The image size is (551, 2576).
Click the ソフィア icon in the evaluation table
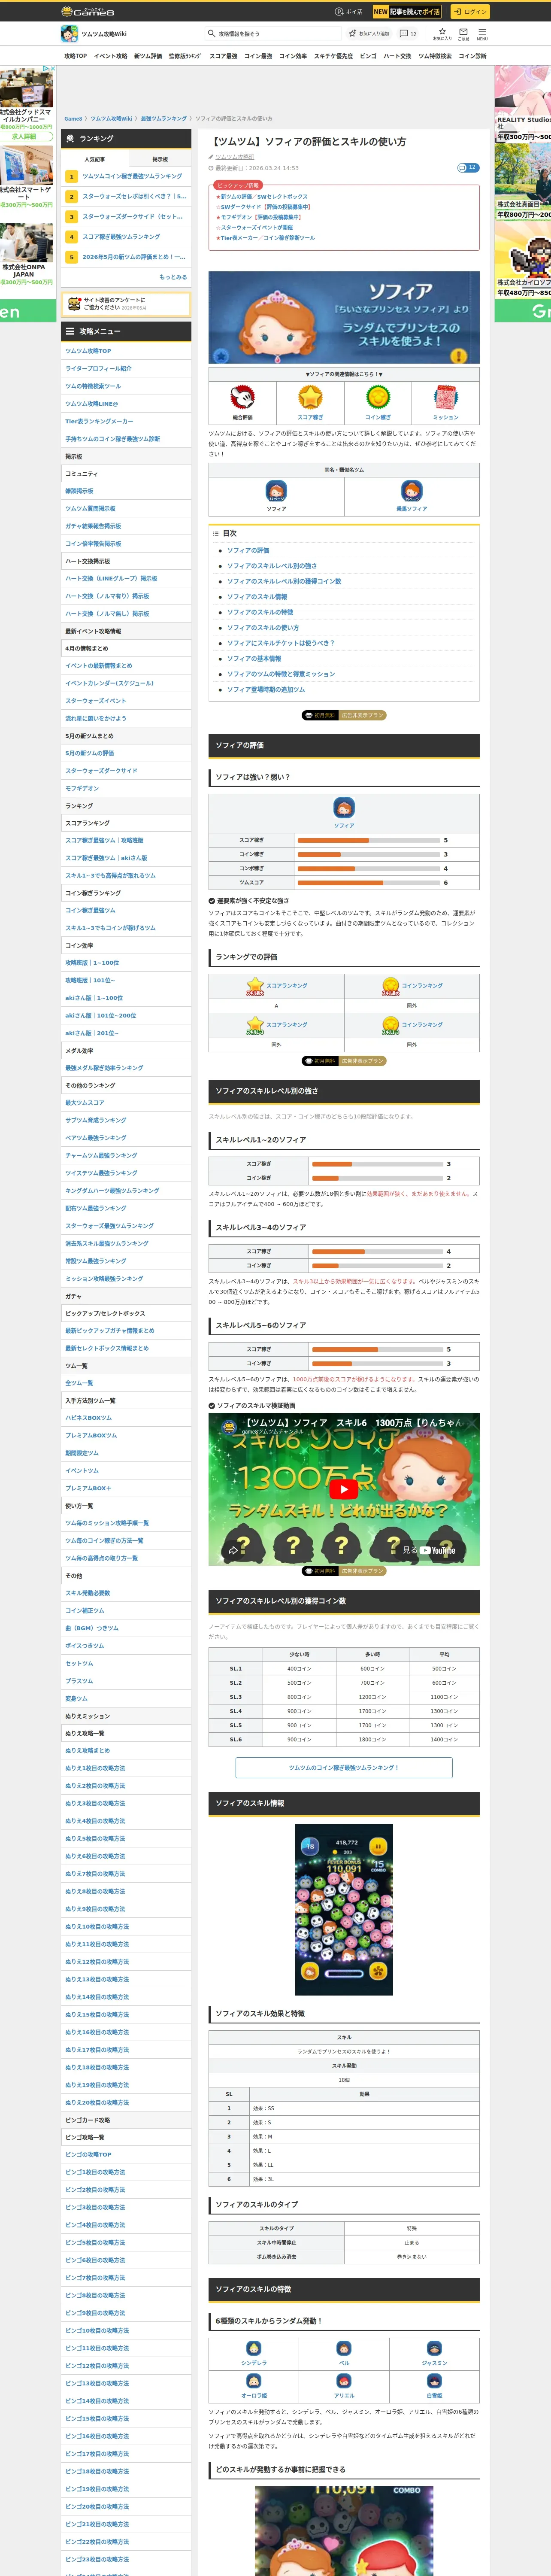[344, 808]
